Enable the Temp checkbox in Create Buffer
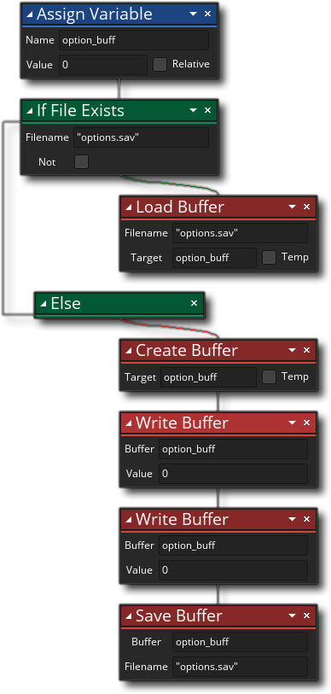Image resolution: width=331 pixels, height=694 pixels. [x=269, y=377]
